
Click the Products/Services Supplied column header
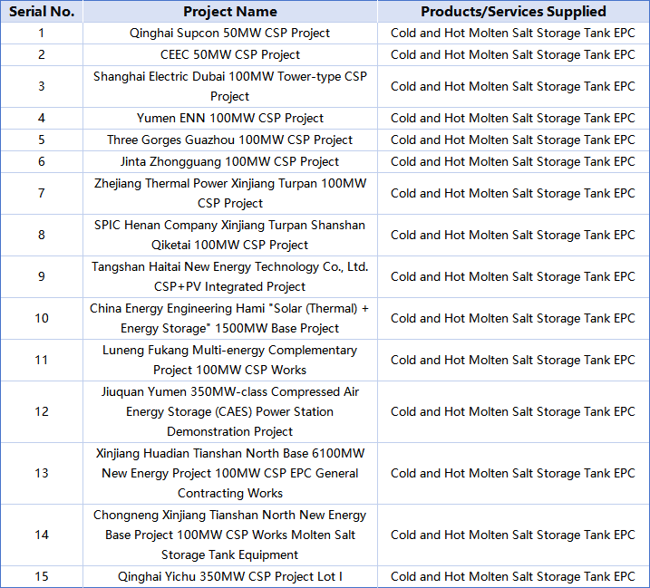513,12
